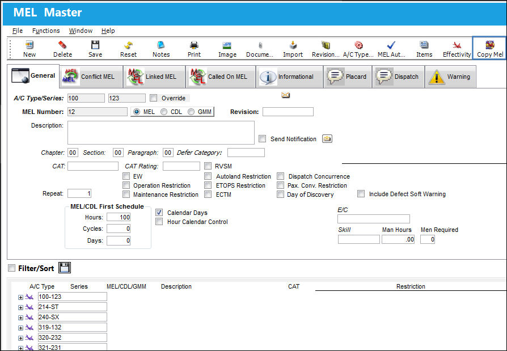The image size is (507, 351).
Task: Click the Import toolbar icon
Action: pyautogui.click(x=293, y=45)
